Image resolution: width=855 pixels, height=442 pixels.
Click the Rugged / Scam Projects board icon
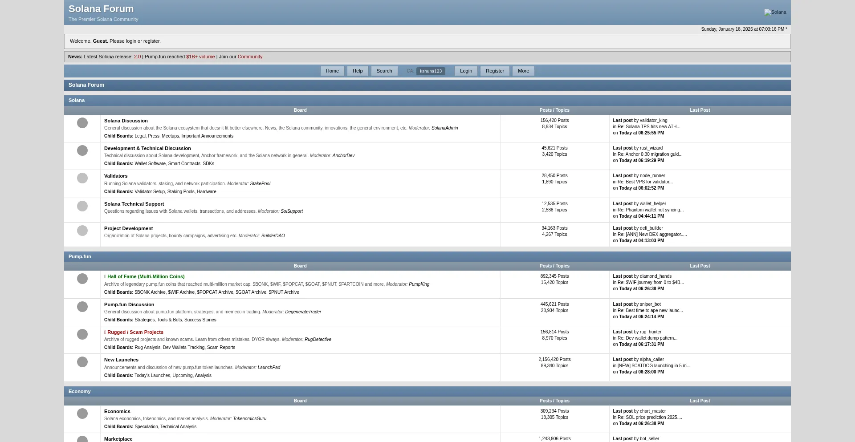82,334
